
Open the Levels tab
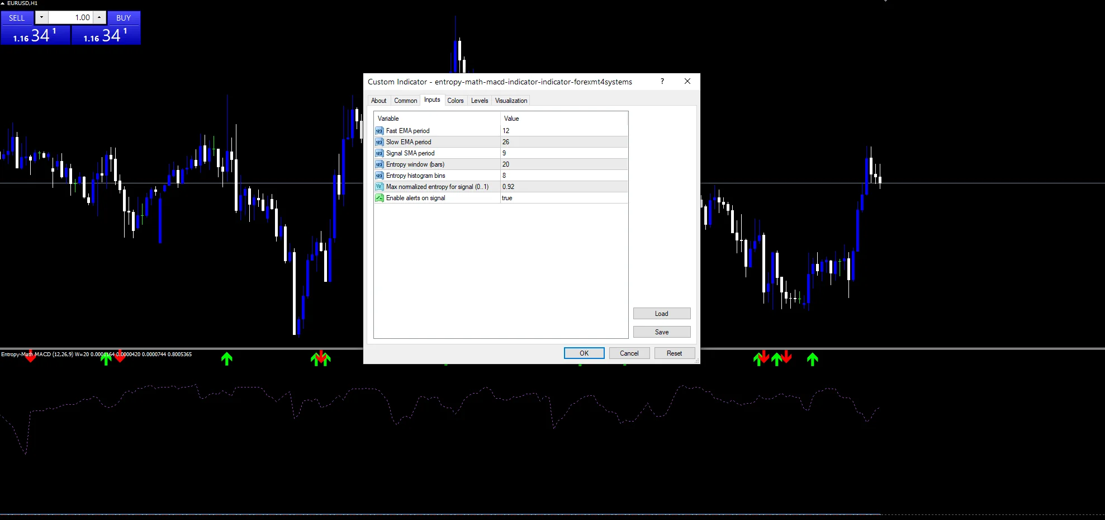pyautogui.click(x=480, y=101)
